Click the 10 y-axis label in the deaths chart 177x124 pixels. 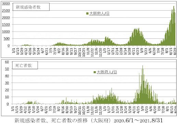click(x=7, y=97)
